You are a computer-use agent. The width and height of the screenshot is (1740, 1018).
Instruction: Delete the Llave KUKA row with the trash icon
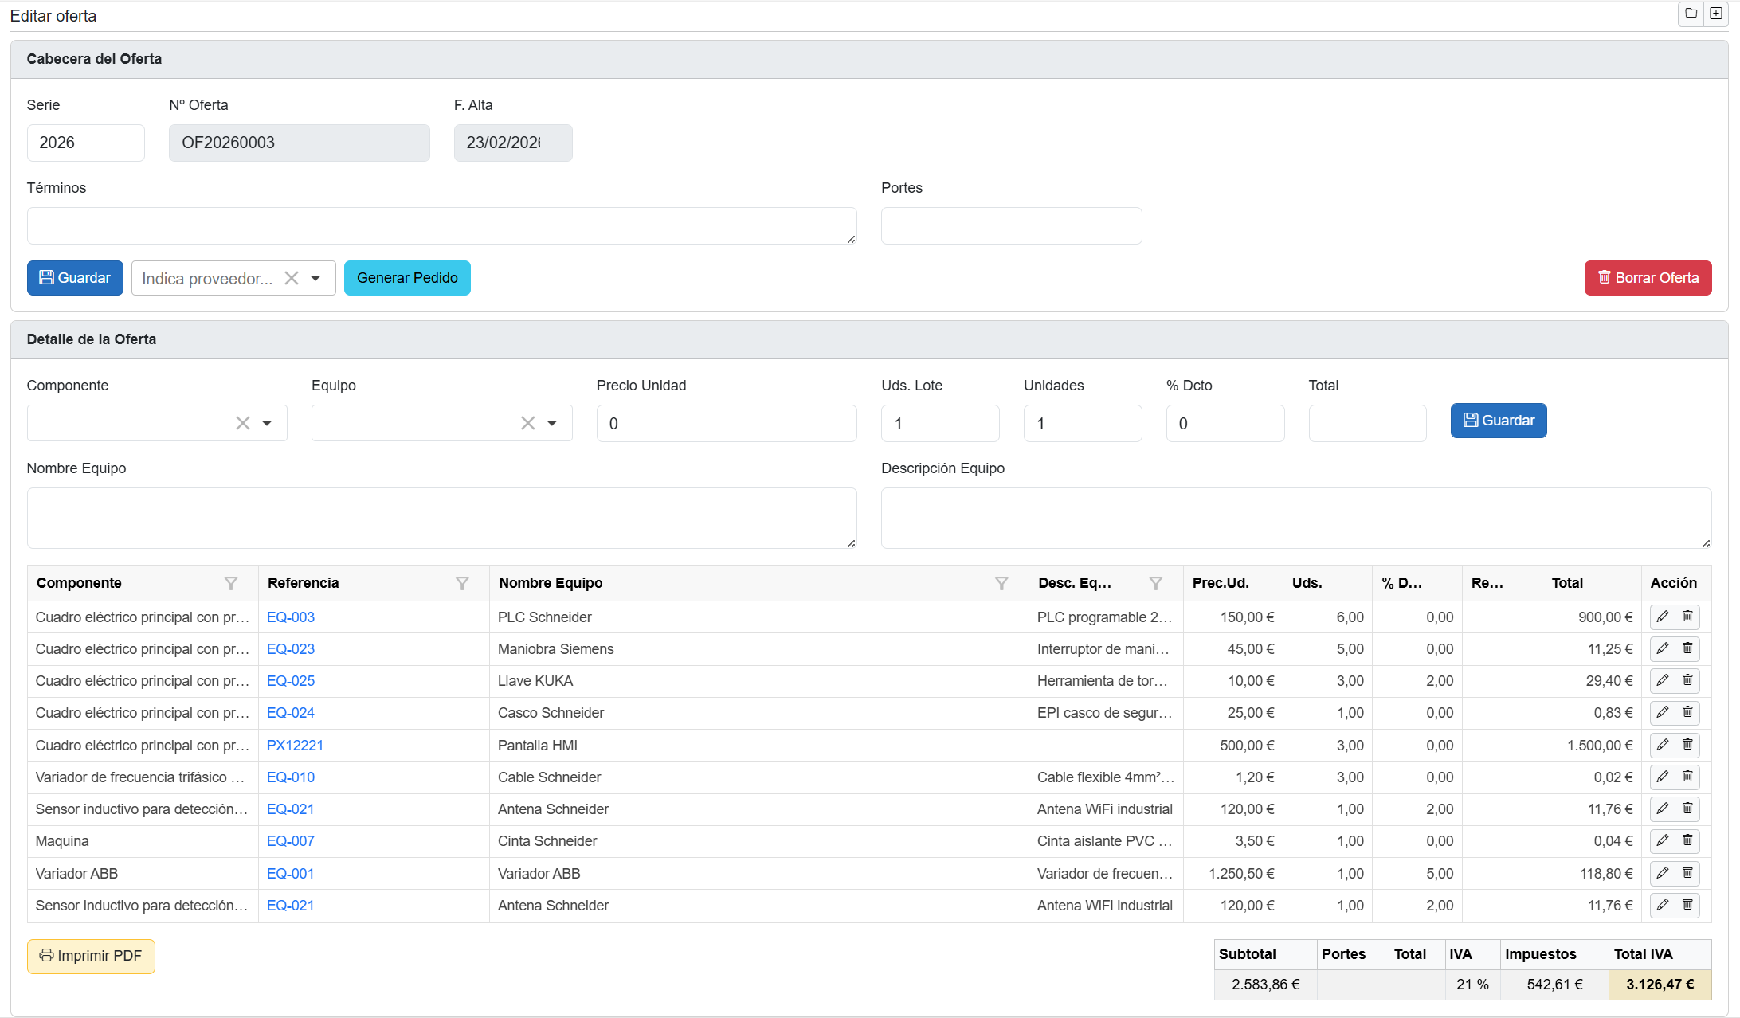[x=1687, y=680]
